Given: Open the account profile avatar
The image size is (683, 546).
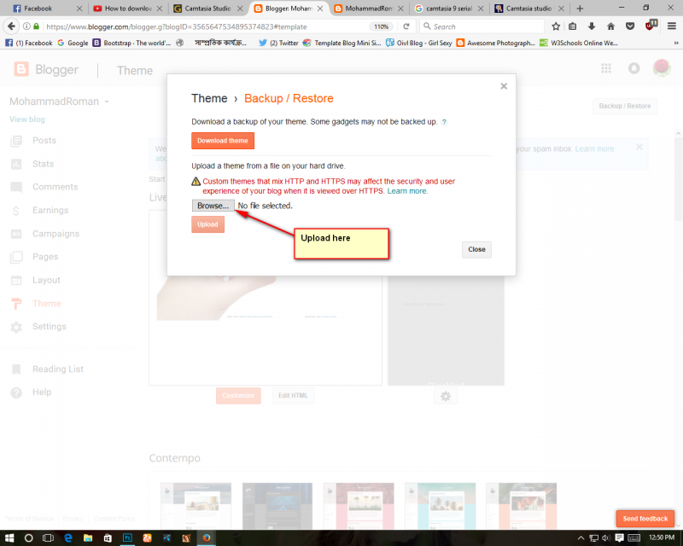Looking at the screenshot, I should 662,68.
